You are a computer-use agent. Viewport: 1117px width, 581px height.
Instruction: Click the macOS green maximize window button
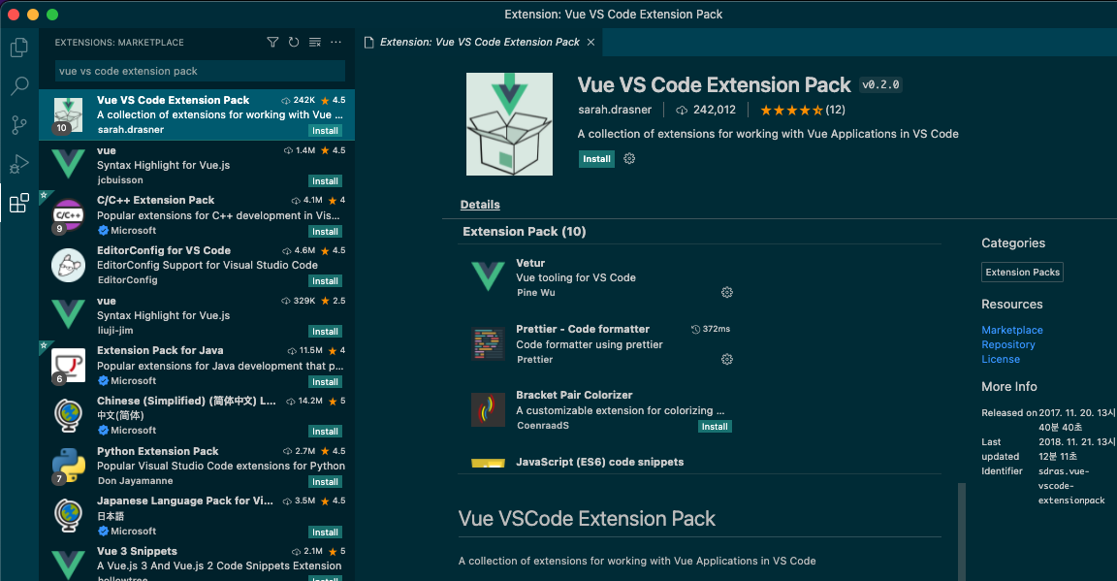click(x=52, y=15)
